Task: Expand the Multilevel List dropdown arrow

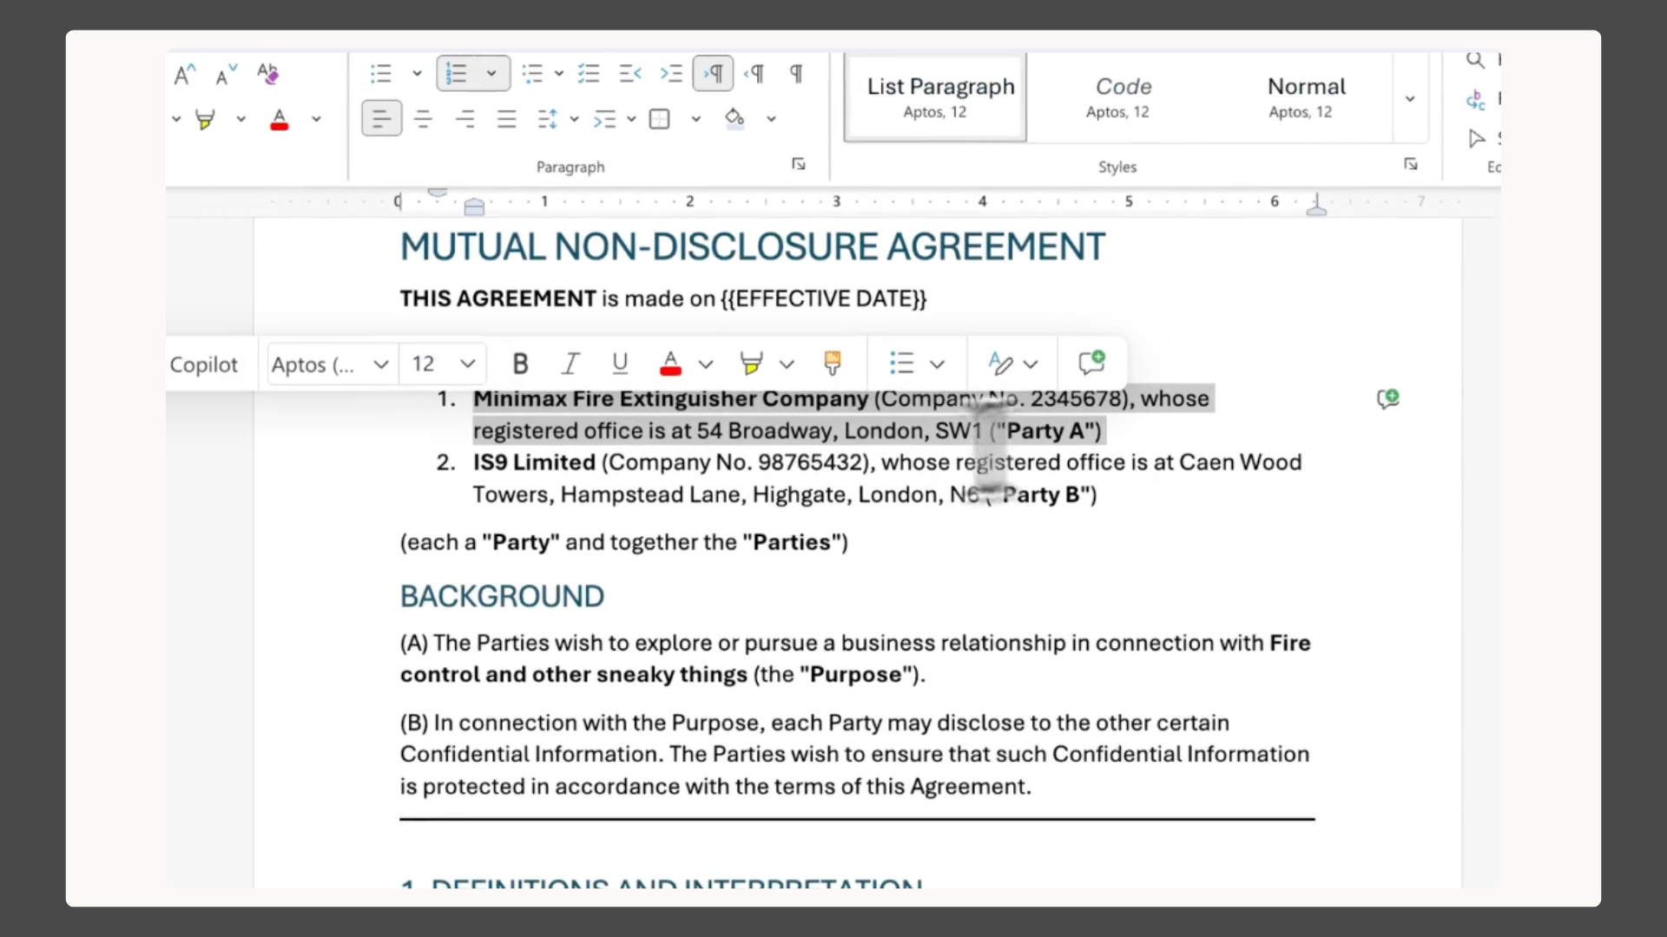Action: click(558, 74)
